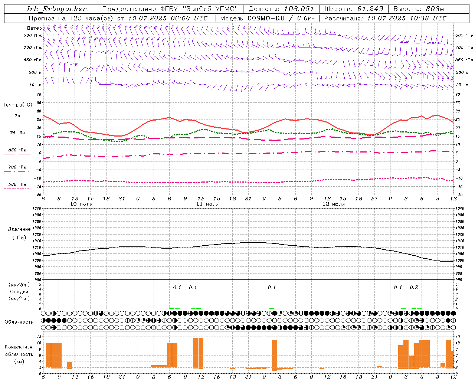This screenshot has width=475, height=380.
Task: Click the 'Осадки' precipitation label
Action: 19,292
